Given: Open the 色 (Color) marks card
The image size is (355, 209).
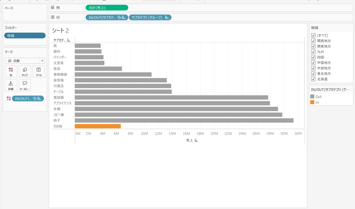Looking at the screenshot, I should (11, 71).
